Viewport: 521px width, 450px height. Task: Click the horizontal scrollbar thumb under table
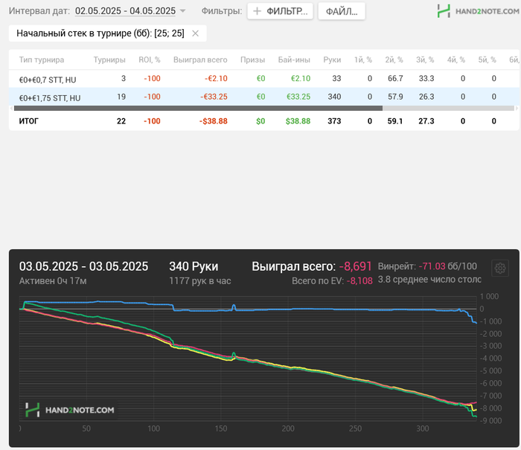tap(198, 109)
